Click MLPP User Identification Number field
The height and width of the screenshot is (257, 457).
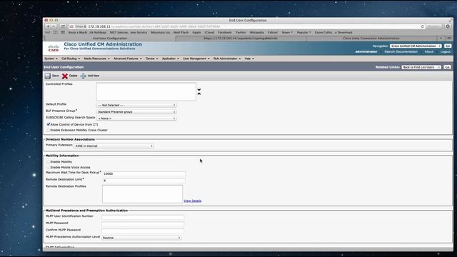143,217
